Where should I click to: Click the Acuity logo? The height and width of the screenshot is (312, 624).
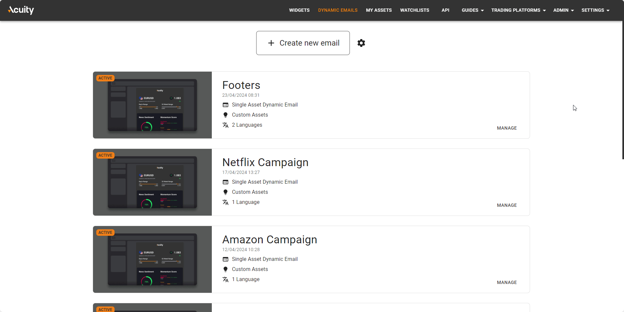tap(21, 10)
